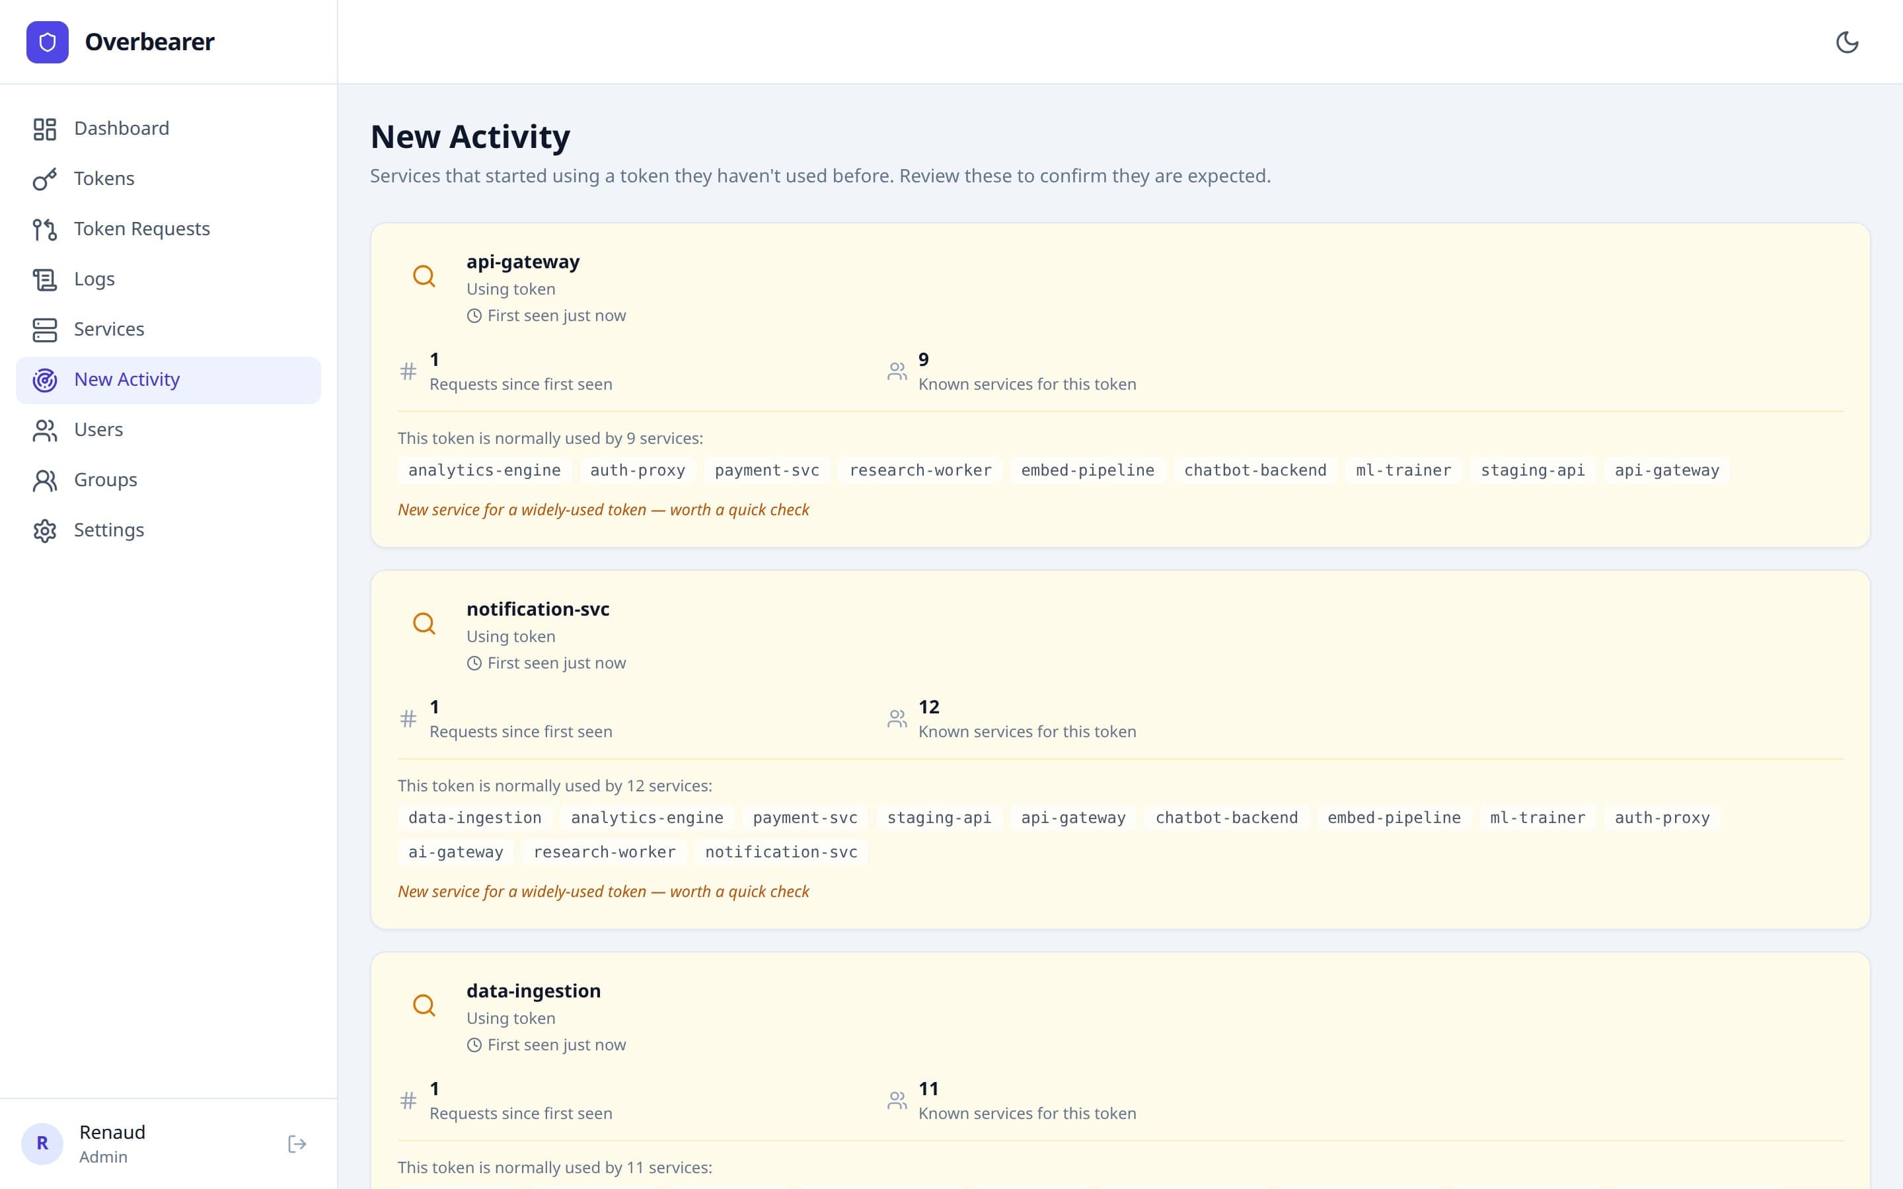Select the Groups people icon
1903x1189 pixels.
(45, 480)
